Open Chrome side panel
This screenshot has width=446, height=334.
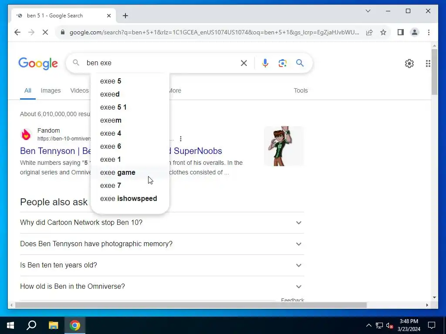pyautogui.click(x=401, y=32)
